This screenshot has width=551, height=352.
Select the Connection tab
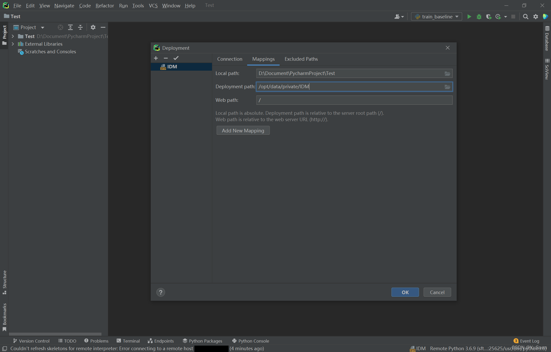(x=229, y=59)
